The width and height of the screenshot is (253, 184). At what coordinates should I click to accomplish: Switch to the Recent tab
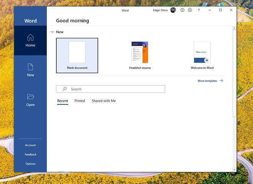(62, 101)
